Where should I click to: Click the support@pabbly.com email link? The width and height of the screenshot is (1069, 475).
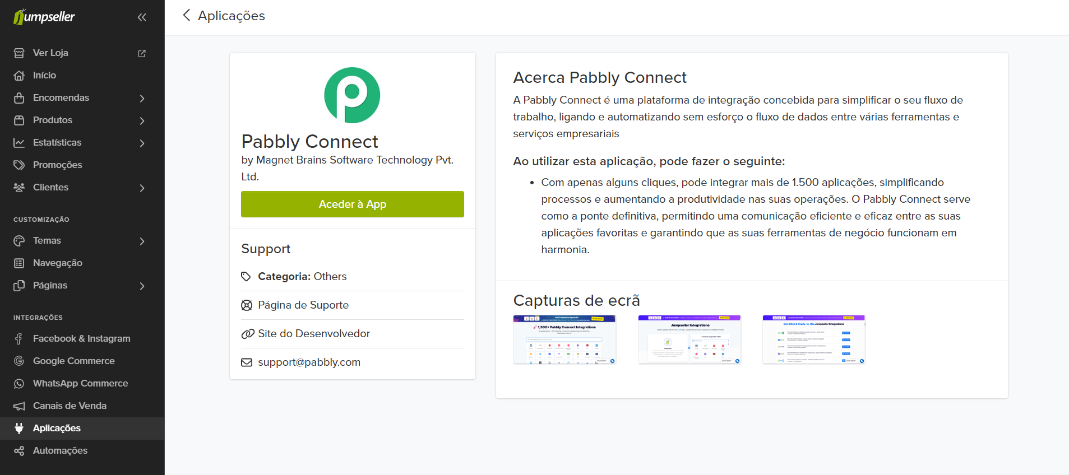coord(309,362)
